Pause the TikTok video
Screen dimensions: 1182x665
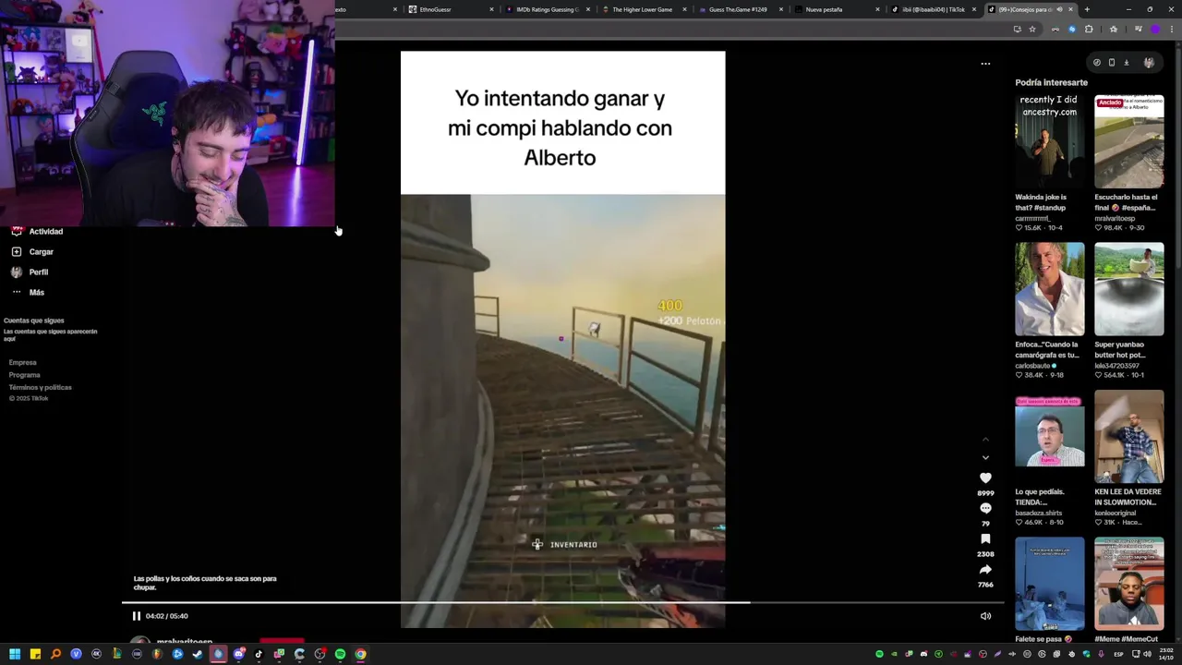coord(136,616)
